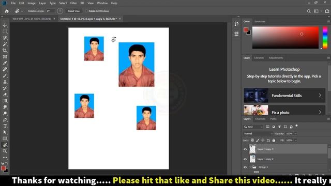331x186 pixels.
Task: Switch to the Swatches tab
Action: point(260,22)
